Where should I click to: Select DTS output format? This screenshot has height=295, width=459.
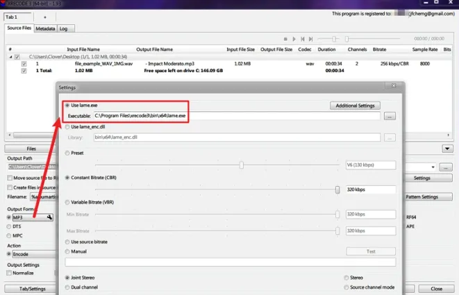coord(9,226)
